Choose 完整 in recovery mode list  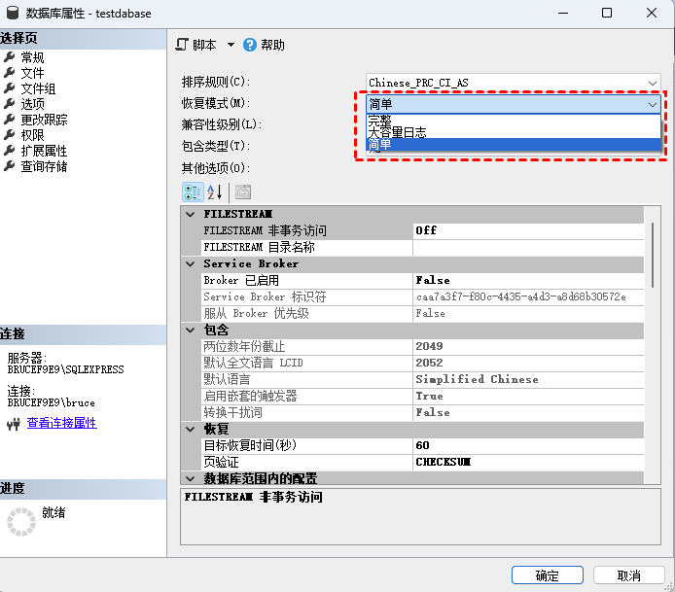[x=379, y=120]
